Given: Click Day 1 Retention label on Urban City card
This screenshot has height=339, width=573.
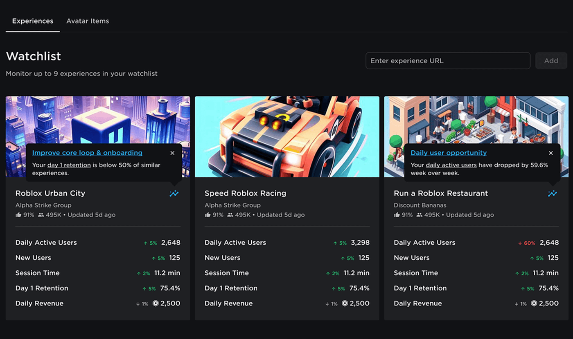Looking at the screenshot, I should [42, 288].
